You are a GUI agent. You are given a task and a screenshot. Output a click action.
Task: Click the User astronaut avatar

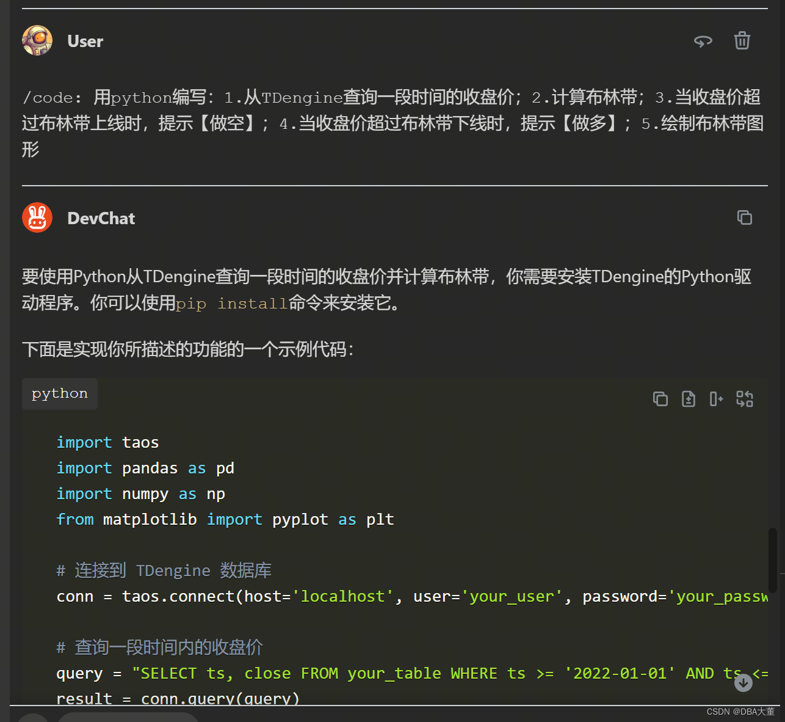pos(37,41)
